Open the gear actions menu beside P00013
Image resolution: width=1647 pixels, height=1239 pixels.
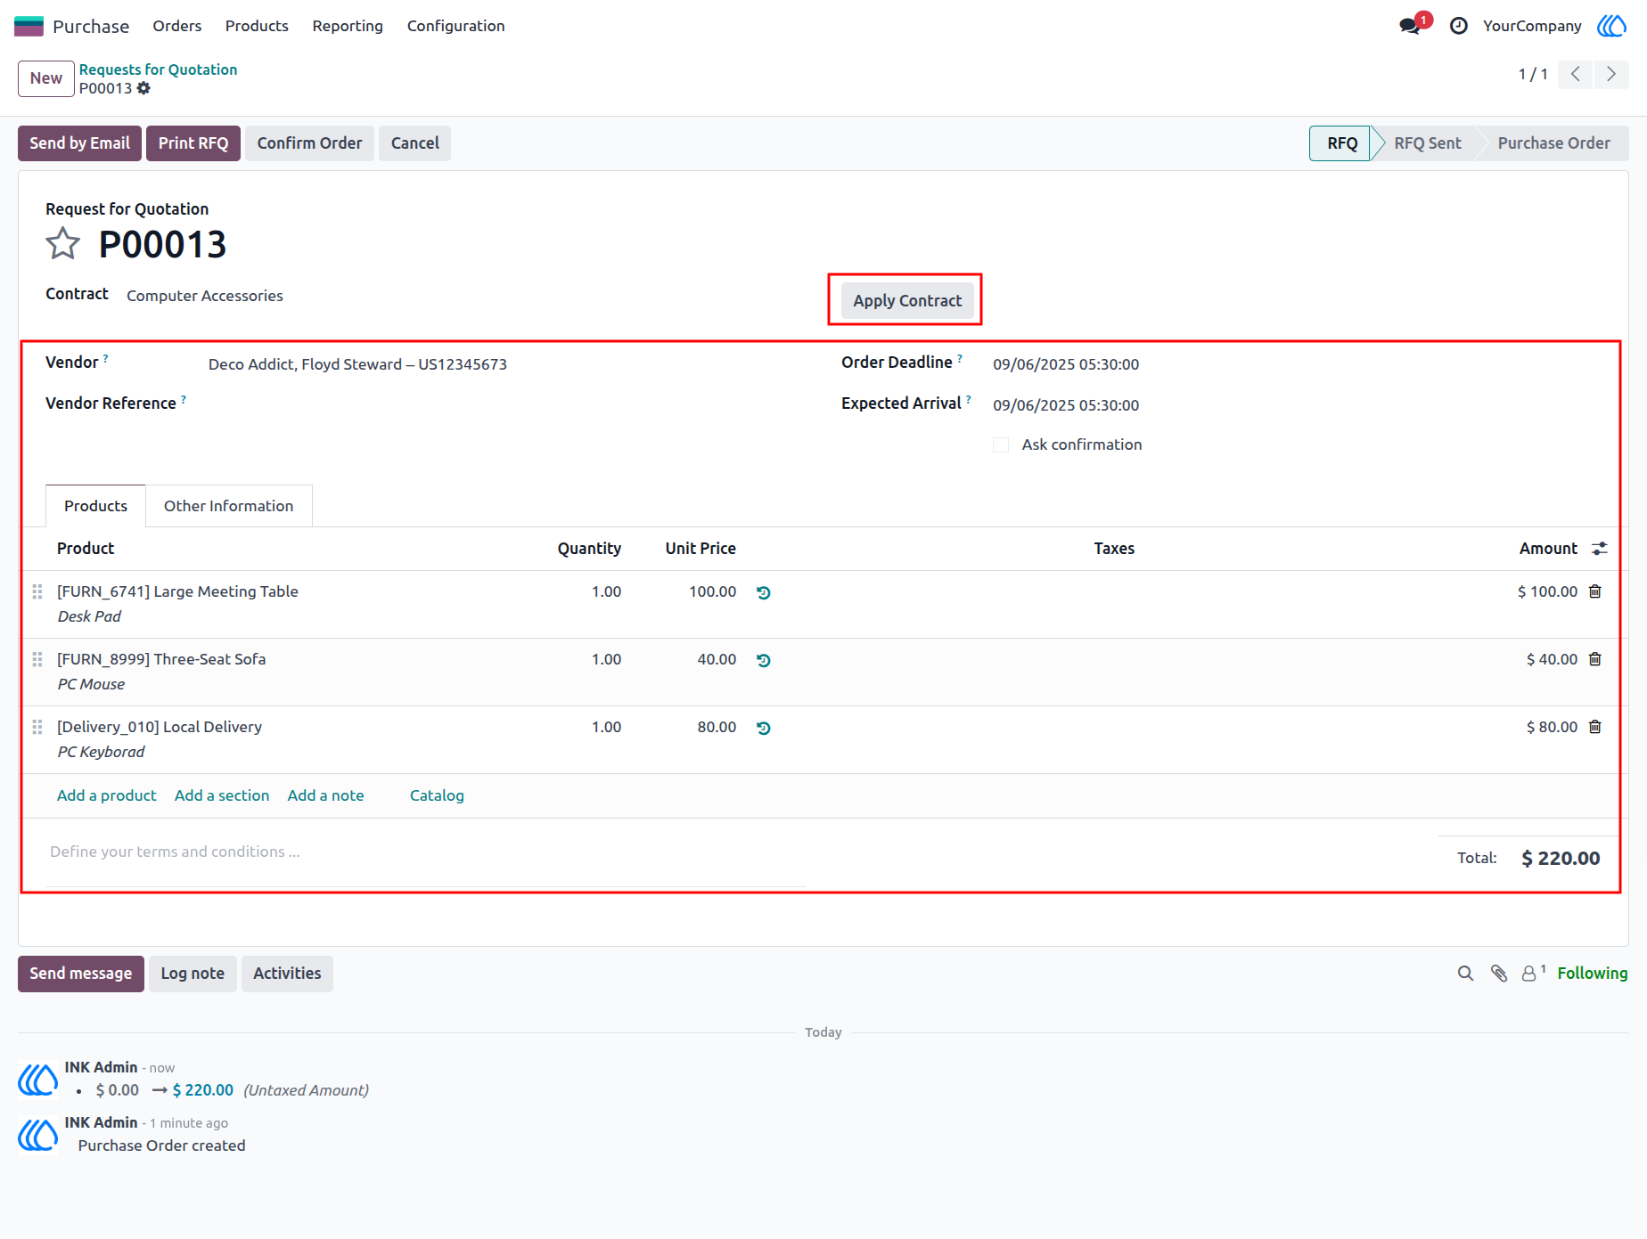point(143,88)
